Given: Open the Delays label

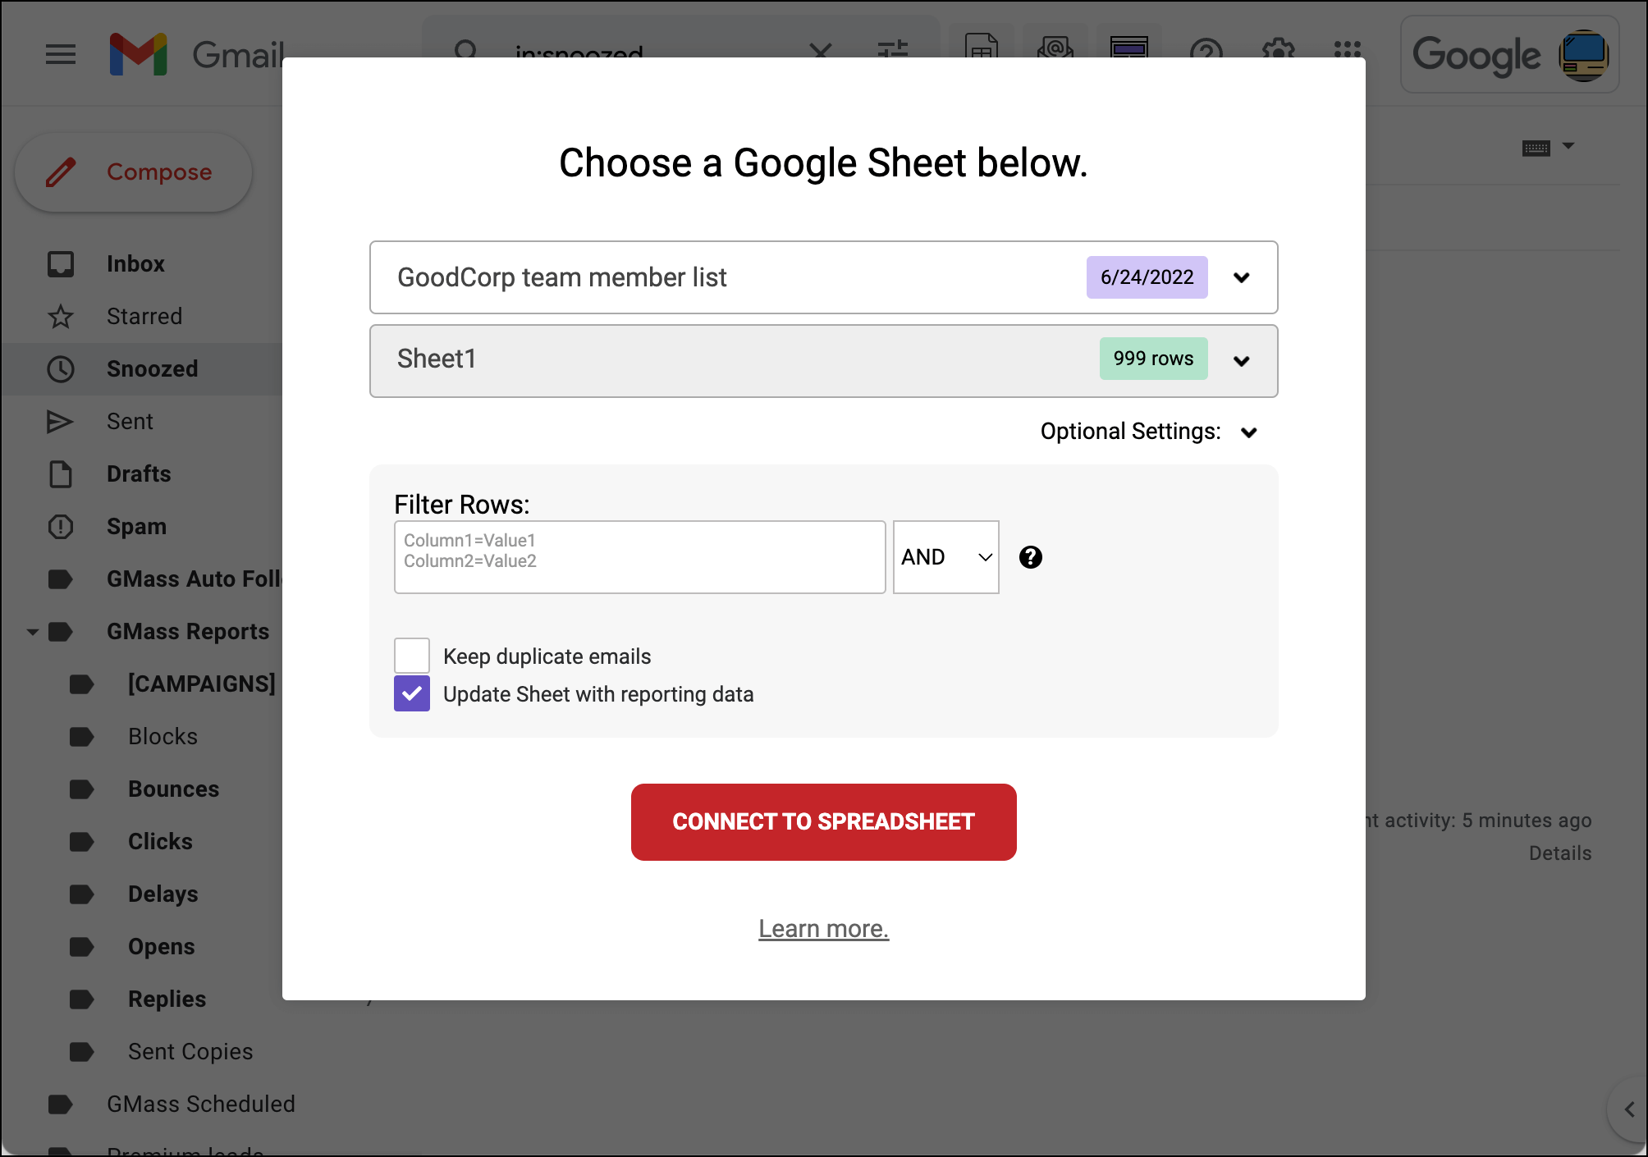Looking at the screenshot, I should click(163, 894).
